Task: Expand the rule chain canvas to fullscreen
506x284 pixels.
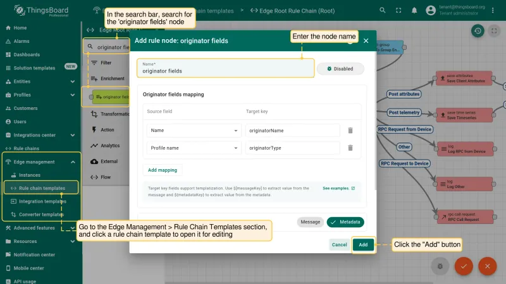Action: [x=494, y=31]
